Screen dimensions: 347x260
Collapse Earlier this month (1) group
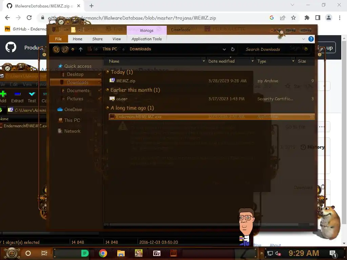[107, 90]
